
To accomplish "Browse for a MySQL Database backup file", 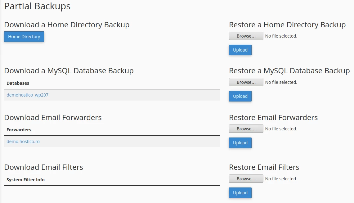I will [x=246, y=82].
